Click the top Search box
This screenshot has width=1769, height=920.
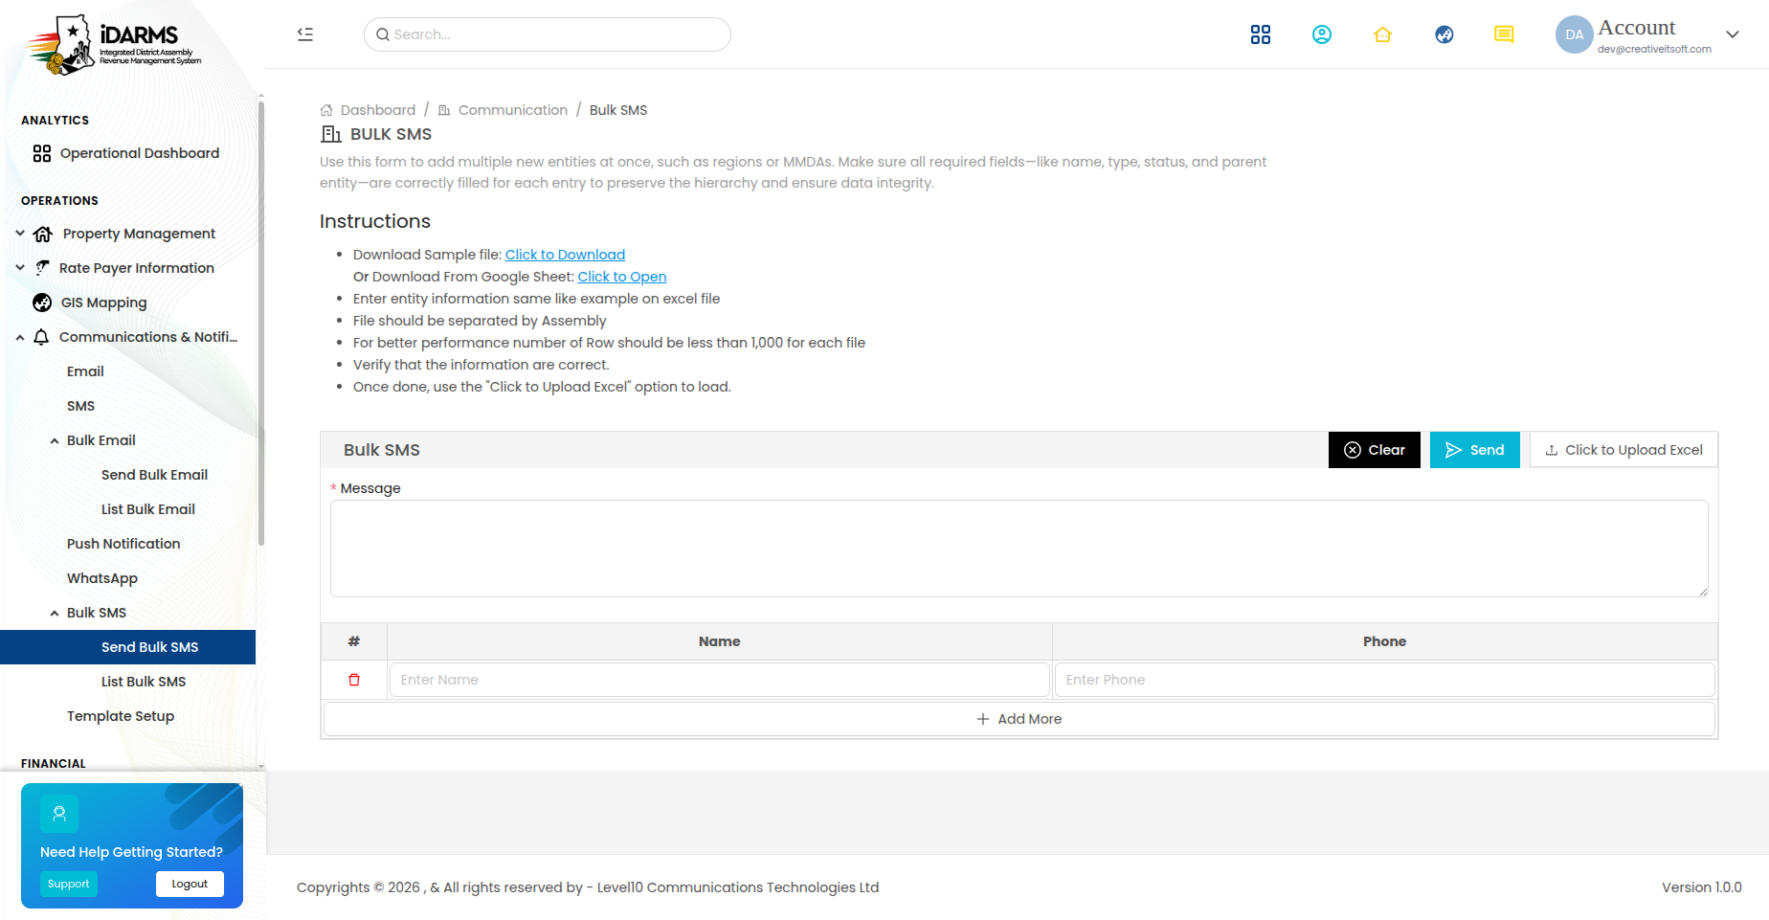pos(548,34)
